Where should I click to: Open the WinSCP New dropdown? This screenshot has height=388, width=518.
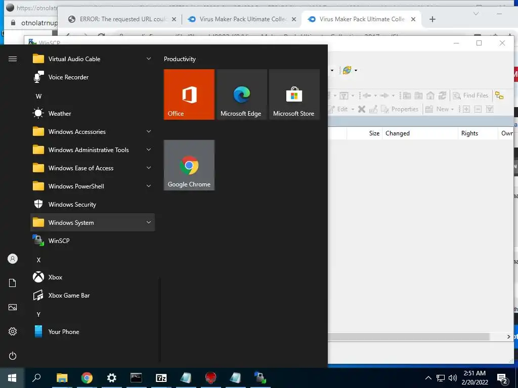(440, 109)
